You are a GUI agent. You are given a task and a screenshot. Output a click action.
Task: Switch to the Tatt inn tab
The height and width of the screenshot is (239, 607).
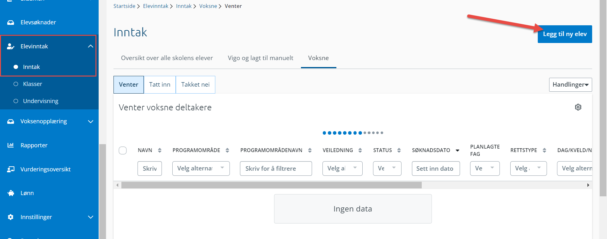pos(160,85)
